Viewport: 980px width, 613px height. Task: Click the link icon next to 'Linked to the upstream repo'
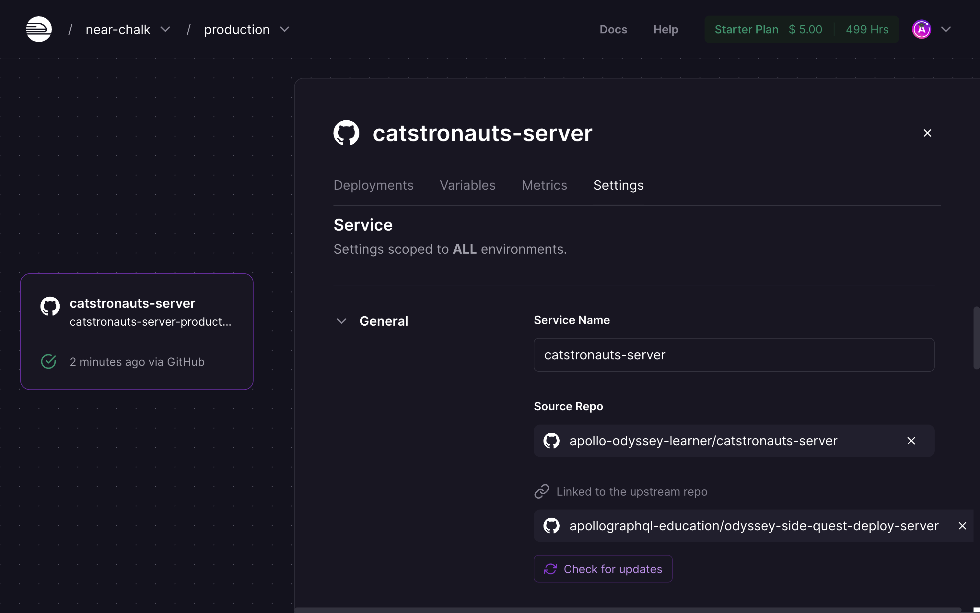tap(542, 491)
